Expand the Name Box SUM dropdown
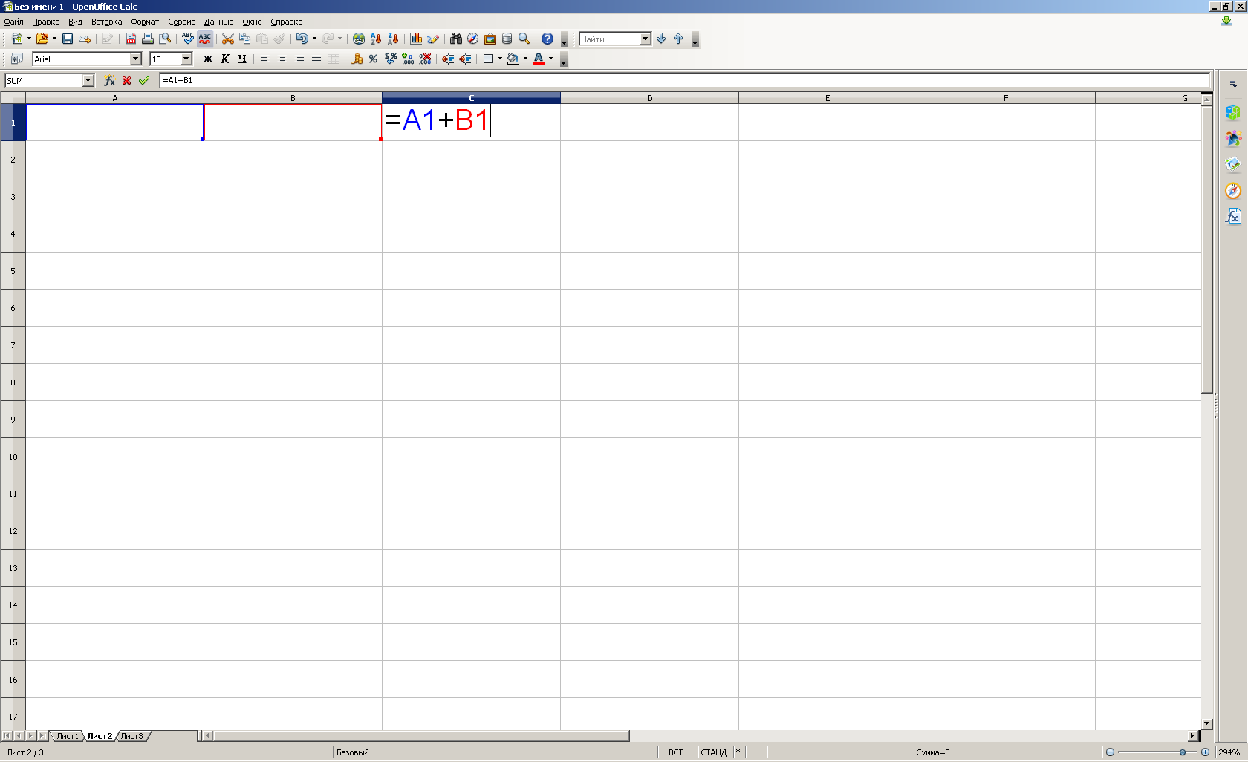 (88, 80)
